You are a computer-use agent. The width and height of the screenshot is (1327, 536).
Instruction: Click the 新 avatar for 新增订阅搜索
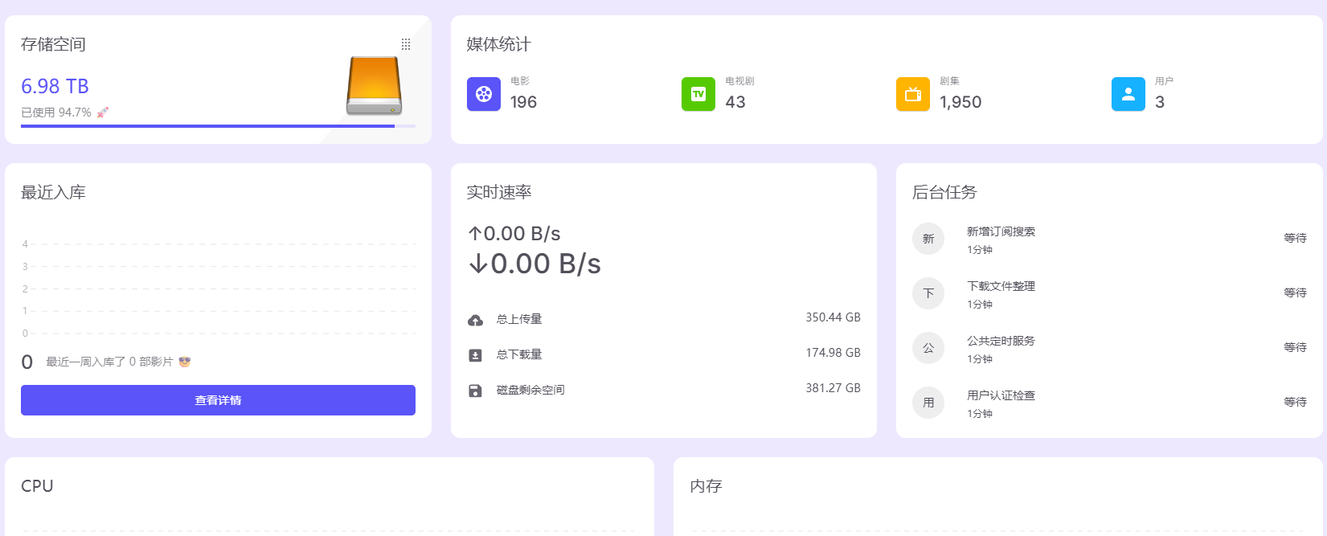[928, 239]
